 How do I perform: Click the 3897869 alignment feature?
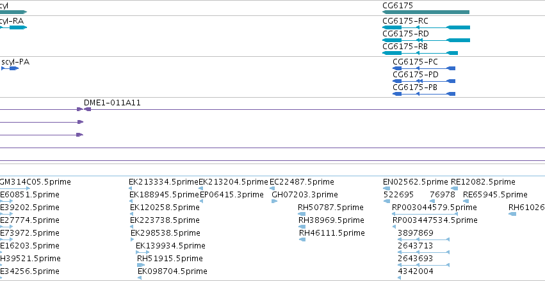[x=423, y=239]
